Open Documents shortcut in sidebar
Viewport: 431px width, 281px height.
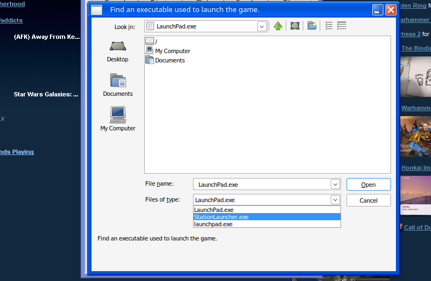click(x=118, y=85)
